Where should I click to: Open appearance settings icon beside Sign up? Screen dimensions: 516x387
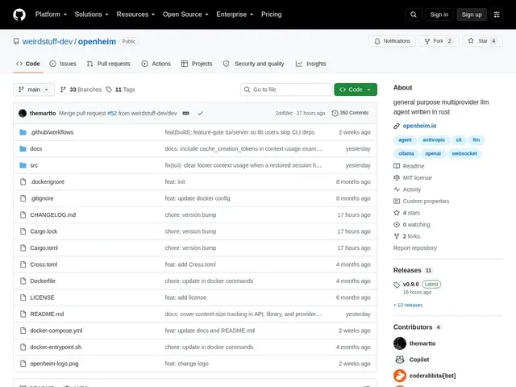[x=497, y=15]
